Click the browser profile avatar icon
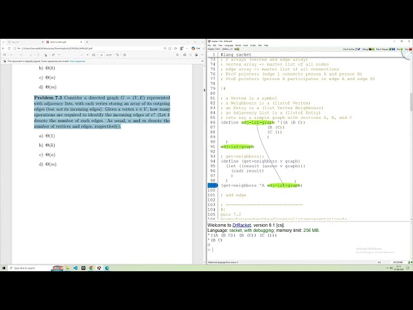 click(x=181, y=48)
